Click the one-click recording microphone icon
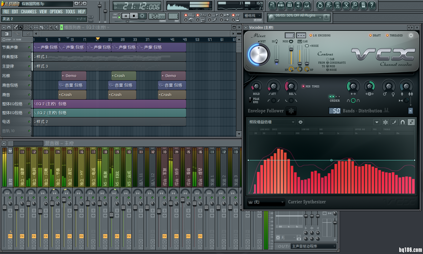 click(x=354, y=5)
